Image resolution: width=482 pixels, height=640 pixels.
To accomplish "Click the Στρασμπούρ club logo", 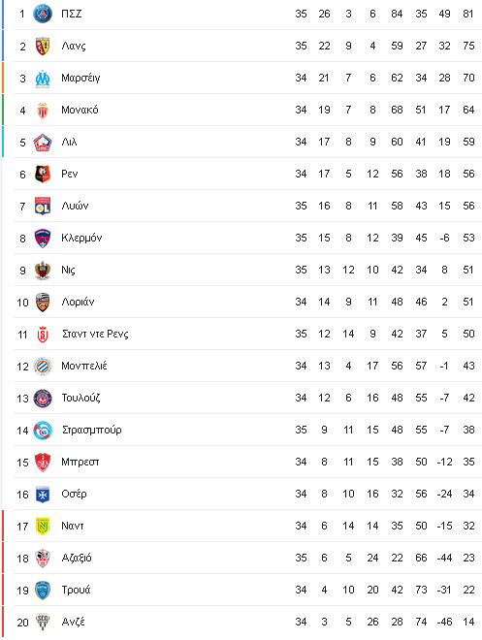I will [x=43, y=431].
